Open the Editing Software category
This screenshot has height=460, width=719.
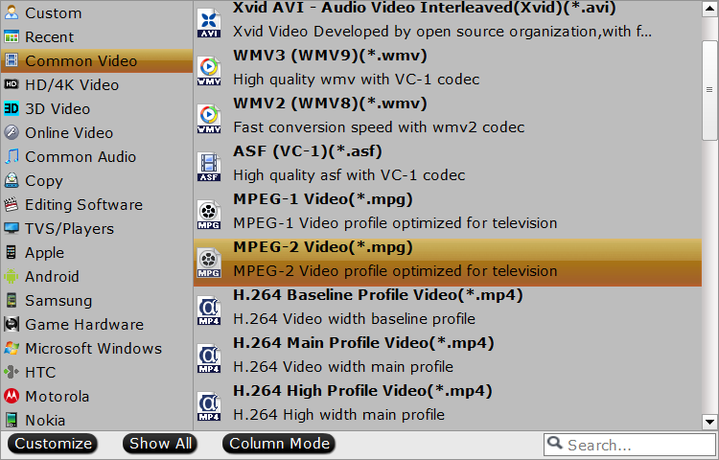[83, 205]
